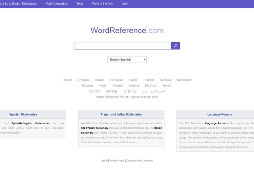Viewport: 254px width, 169px height.
Task: Click the French and Italian Dictionaries heading
Action: pos(121,114)
